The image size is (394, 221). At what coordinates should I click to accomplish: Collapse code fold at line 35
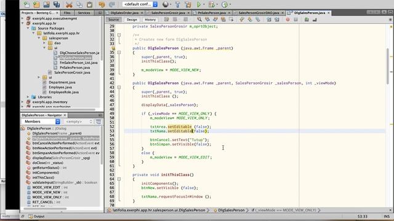(119, 52)
